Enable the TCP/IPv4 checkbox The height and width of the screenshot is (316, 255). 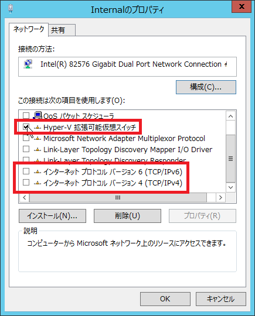coord(26,183)
